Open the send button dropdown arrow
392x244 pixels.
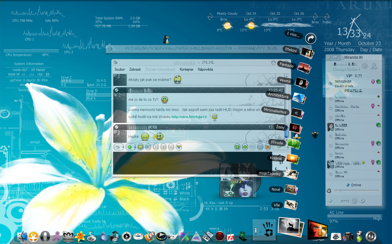point(287,147)
